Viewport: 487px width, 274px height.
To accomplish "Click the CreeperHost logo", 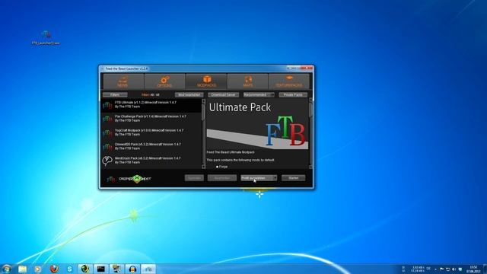I will coord(135,179).
